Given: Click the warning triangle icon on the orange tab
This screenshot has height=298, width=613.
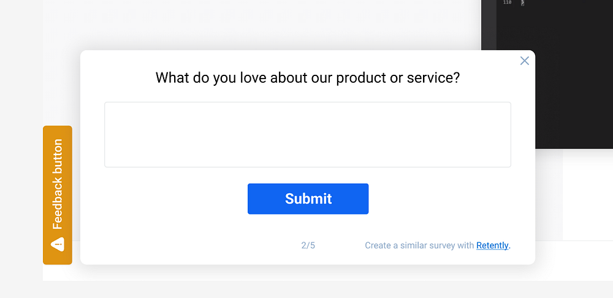Looking at the screenshot, I should tap(58, 245).
